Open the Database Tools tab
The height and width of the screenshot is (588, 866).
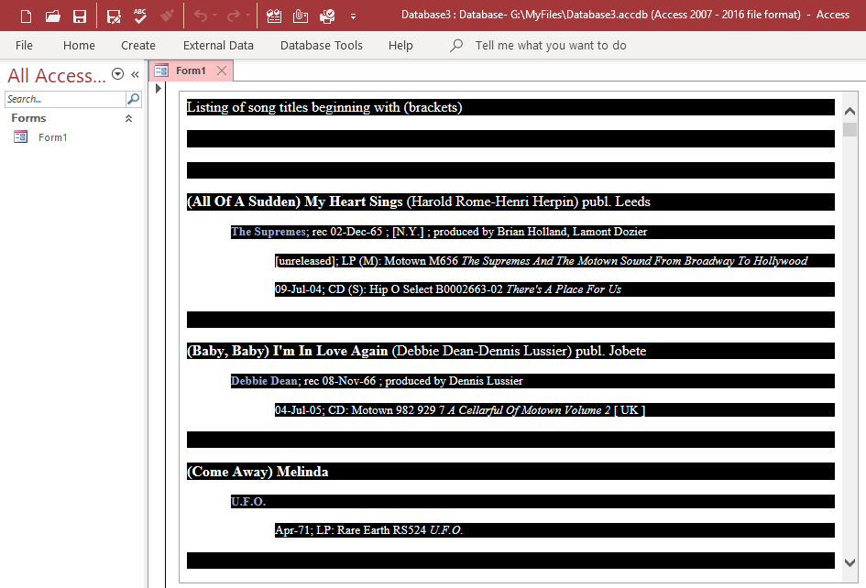(x=322, y=45)
